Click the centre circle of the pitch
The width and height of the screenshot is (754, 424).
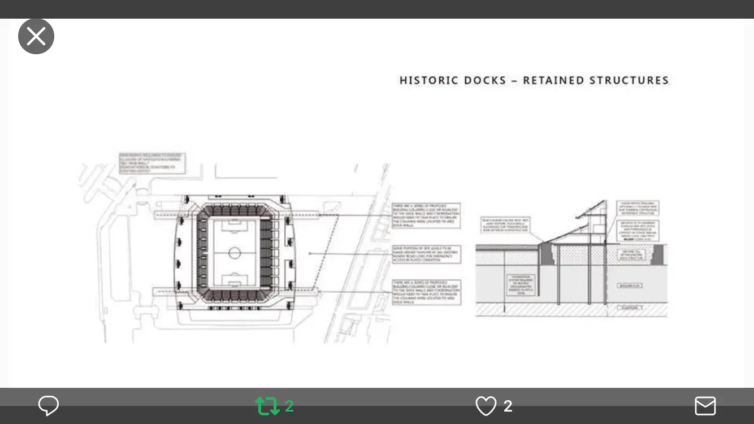[x=235, y=253]
